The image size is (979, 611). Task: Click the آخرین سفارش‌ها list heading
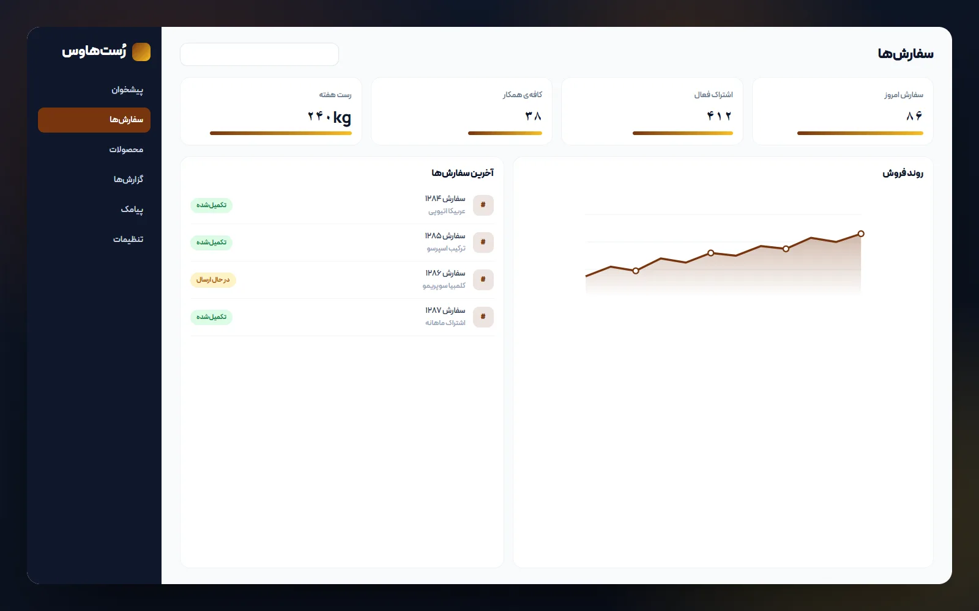(x=463, y=174)
